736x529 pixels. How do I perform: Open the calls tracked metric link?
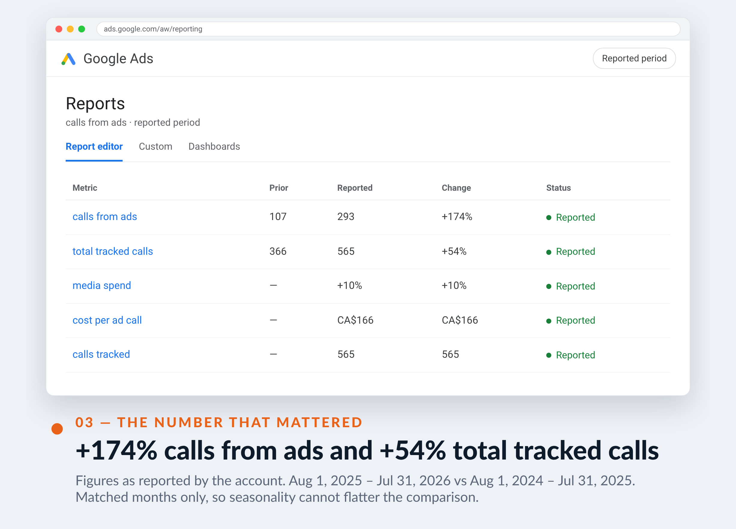click(x=101, y=354)
